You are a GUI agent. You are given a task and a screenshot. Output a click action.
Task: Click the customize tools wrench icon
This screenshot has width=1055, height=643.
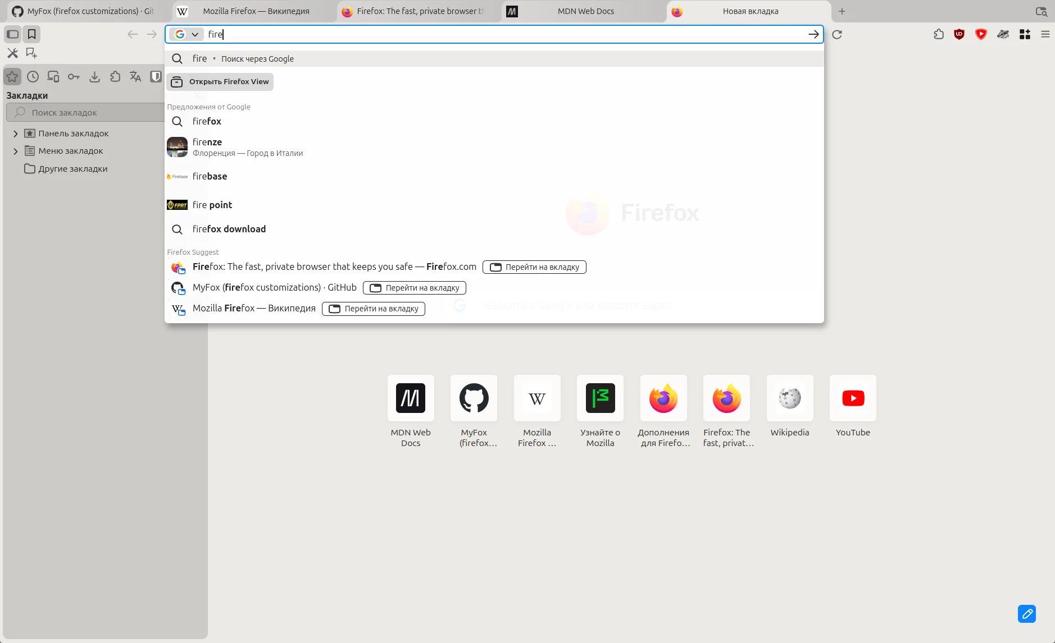pos(12,53)
